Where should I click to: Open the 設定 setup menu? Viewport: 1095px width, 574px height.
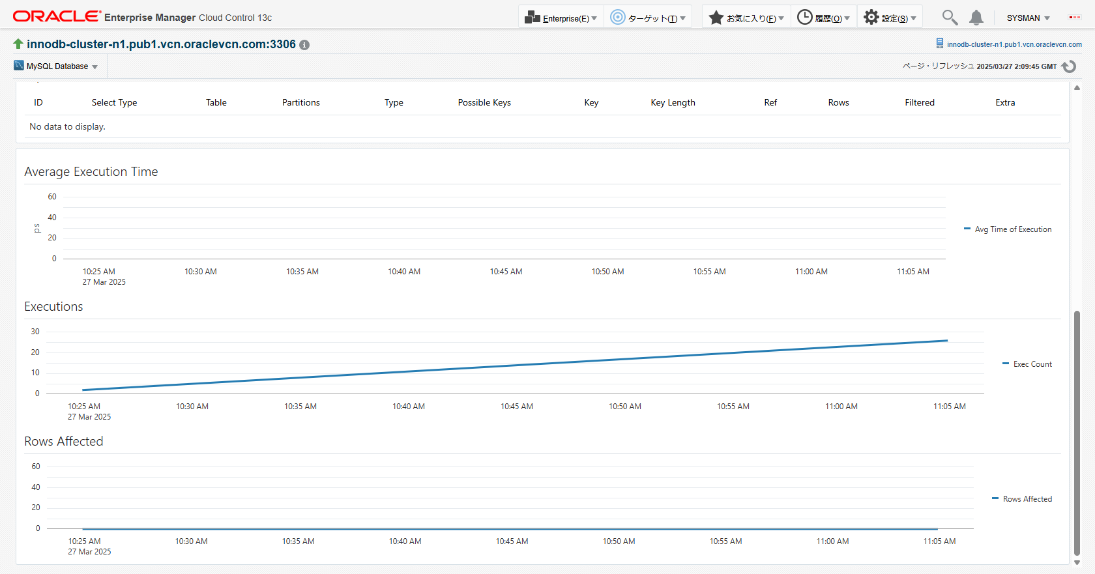(890, 18)
